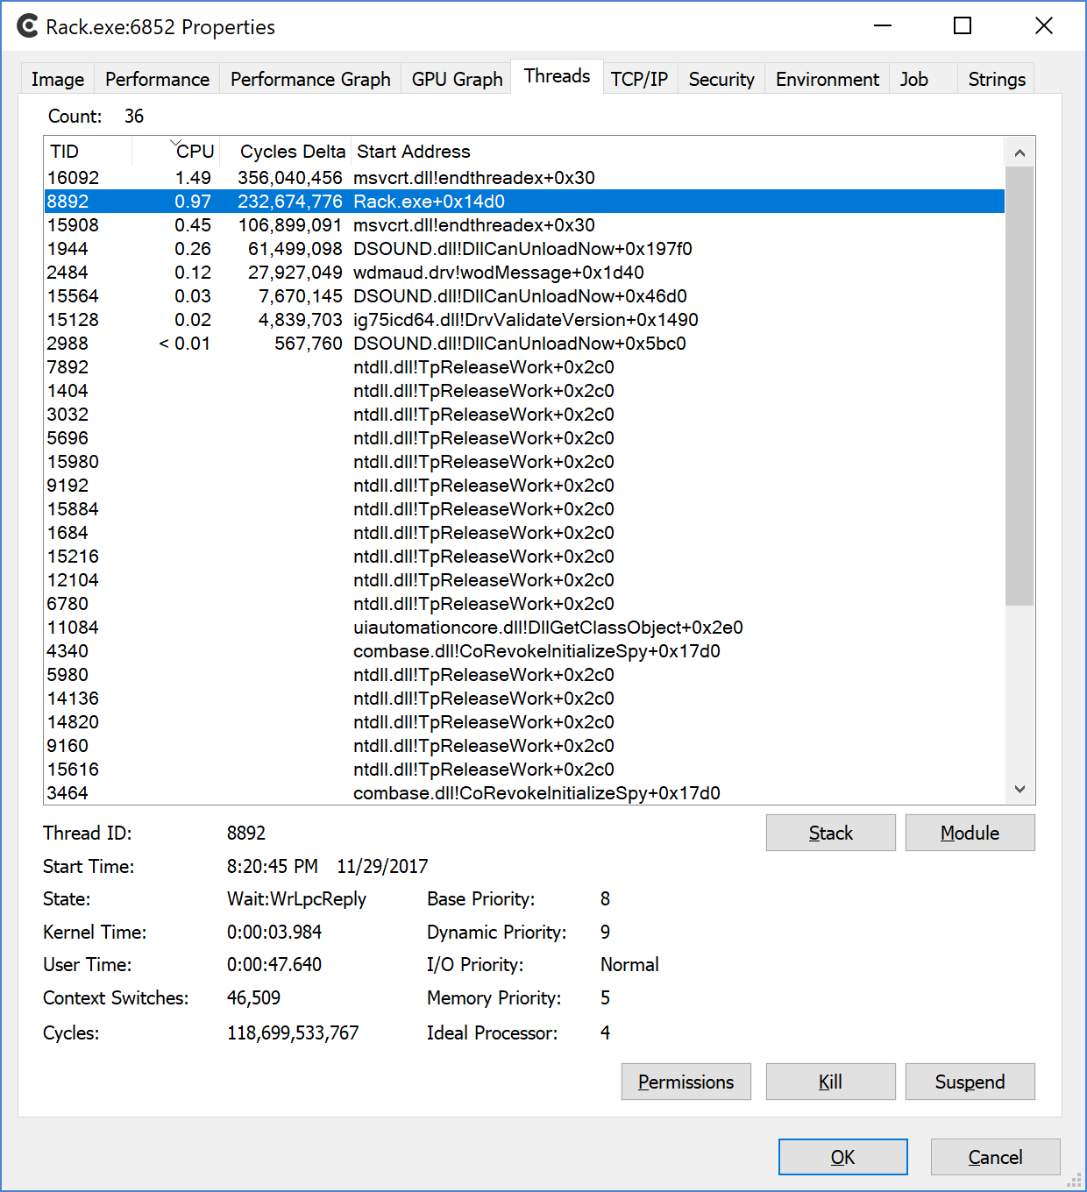The height and width of the screenshot is (1192, 1087).
Task: Select thread row 15216
Action: click(x=524, y=557)
